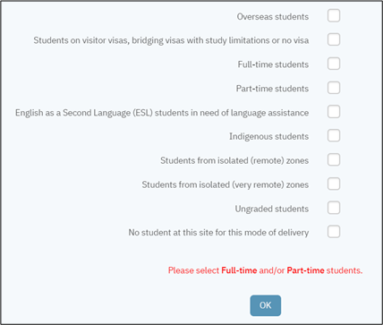Mark the Ungraded students checkbox

click(334, 208)
